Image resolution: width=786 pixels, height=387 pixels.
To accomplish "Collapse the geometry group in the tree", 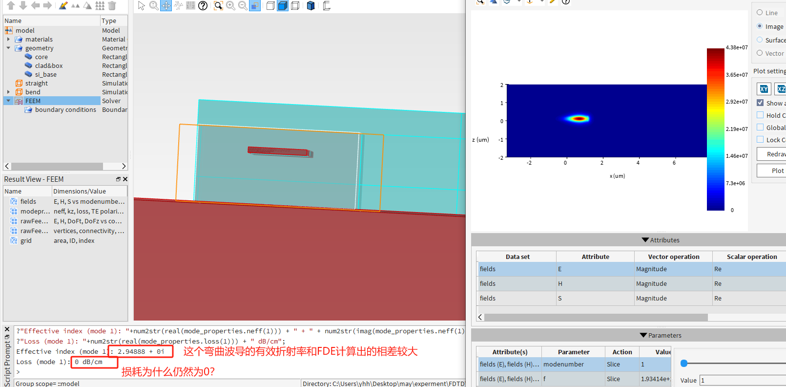I will point(8,48).
